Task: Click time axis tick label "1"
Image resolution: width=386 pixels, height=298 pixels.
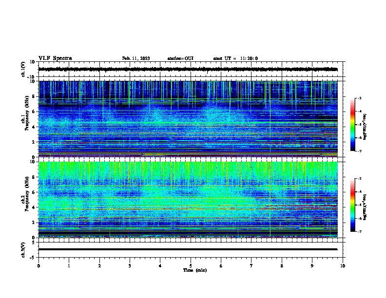Action: tap(69, 266)
